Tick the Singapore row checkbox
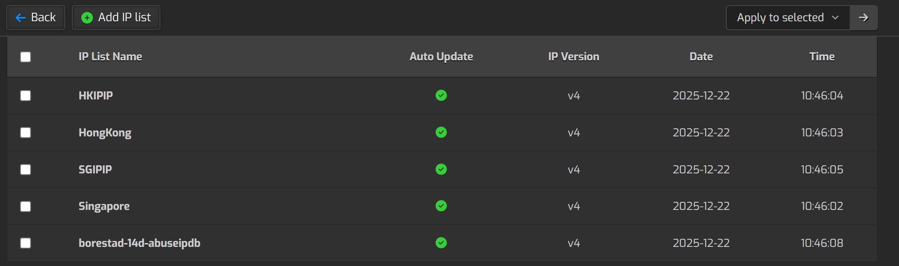 26,207
